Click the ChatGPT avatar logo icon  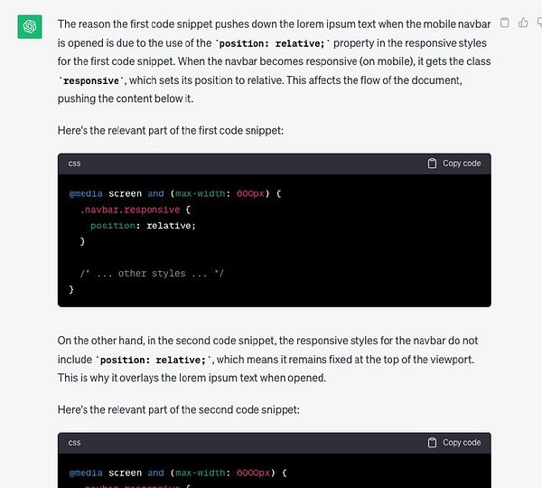click(30, 26)
